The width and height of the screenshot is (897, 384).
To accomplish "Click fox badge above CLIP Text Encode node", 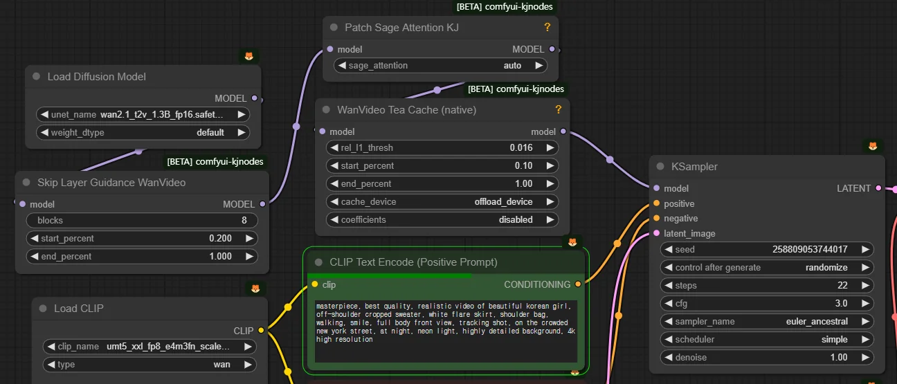I will (572, 241).
